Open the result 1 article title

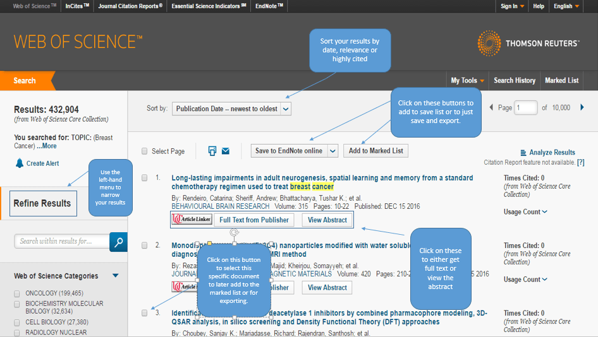[322, 182]
